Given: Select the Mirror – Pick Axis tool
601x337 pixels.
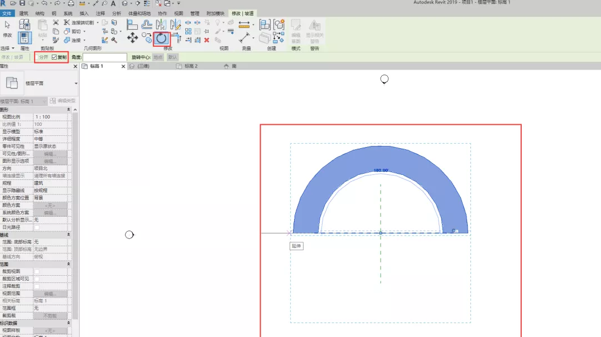Looking at the screenshot, I should point(161,25).
